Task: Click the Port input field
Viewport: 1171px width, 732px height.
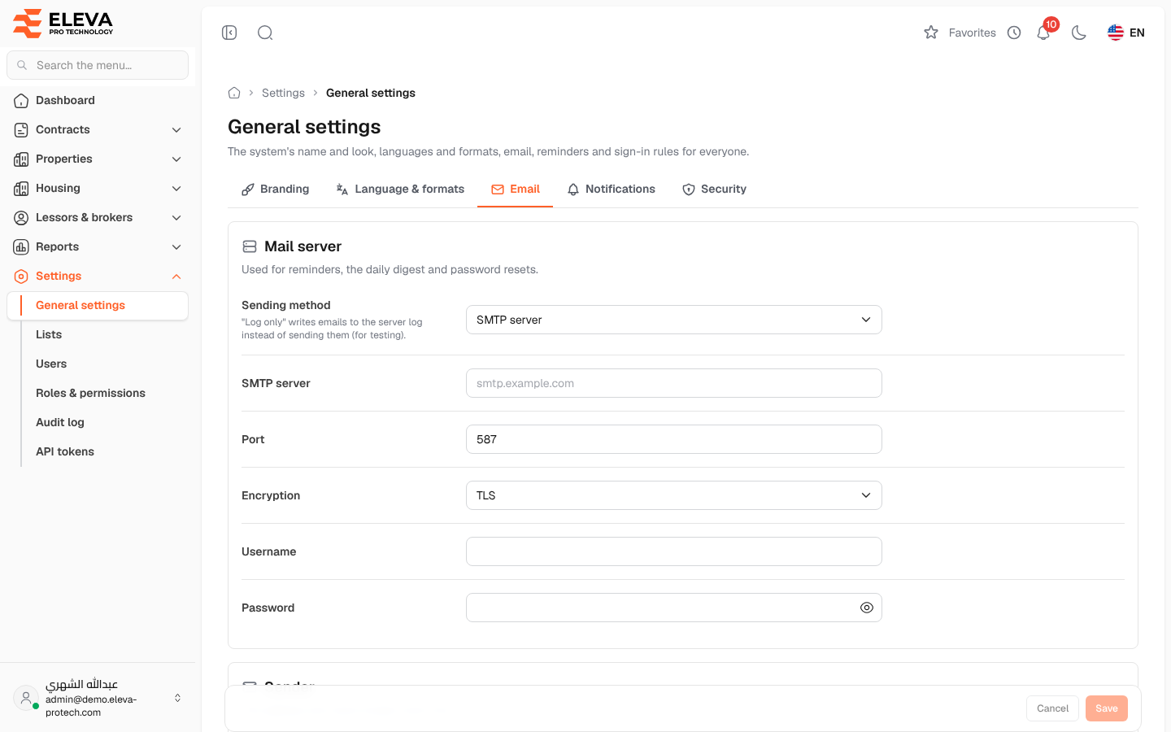Action: pyautogui.click(x=674, y=439)
